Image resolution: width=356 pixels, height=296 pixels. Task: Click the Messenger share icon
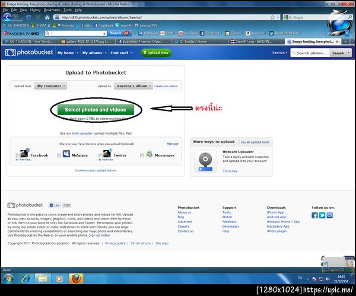pyautogui.click(x=149, y=154)
